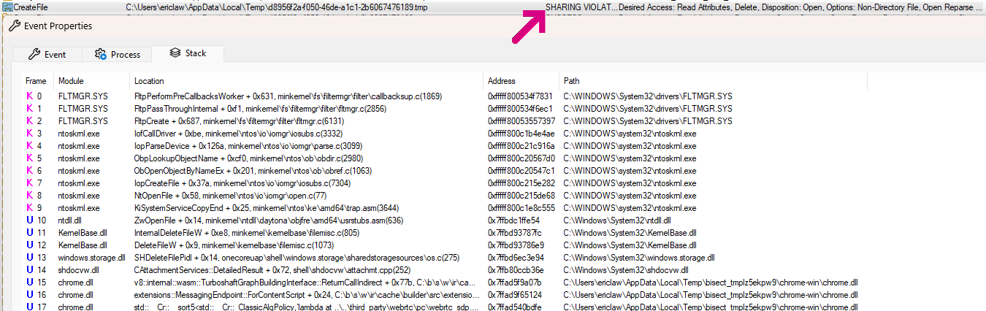This screenshot has height=311, width=986.
Task: Sort by the Frame column header
Action: point(36,81)
